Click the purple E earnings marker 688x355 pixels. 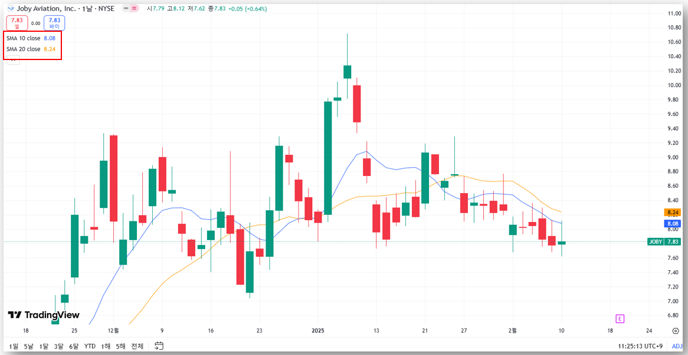(620, 318)
